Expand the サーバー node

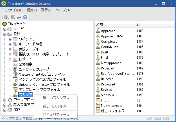point(4,29)
